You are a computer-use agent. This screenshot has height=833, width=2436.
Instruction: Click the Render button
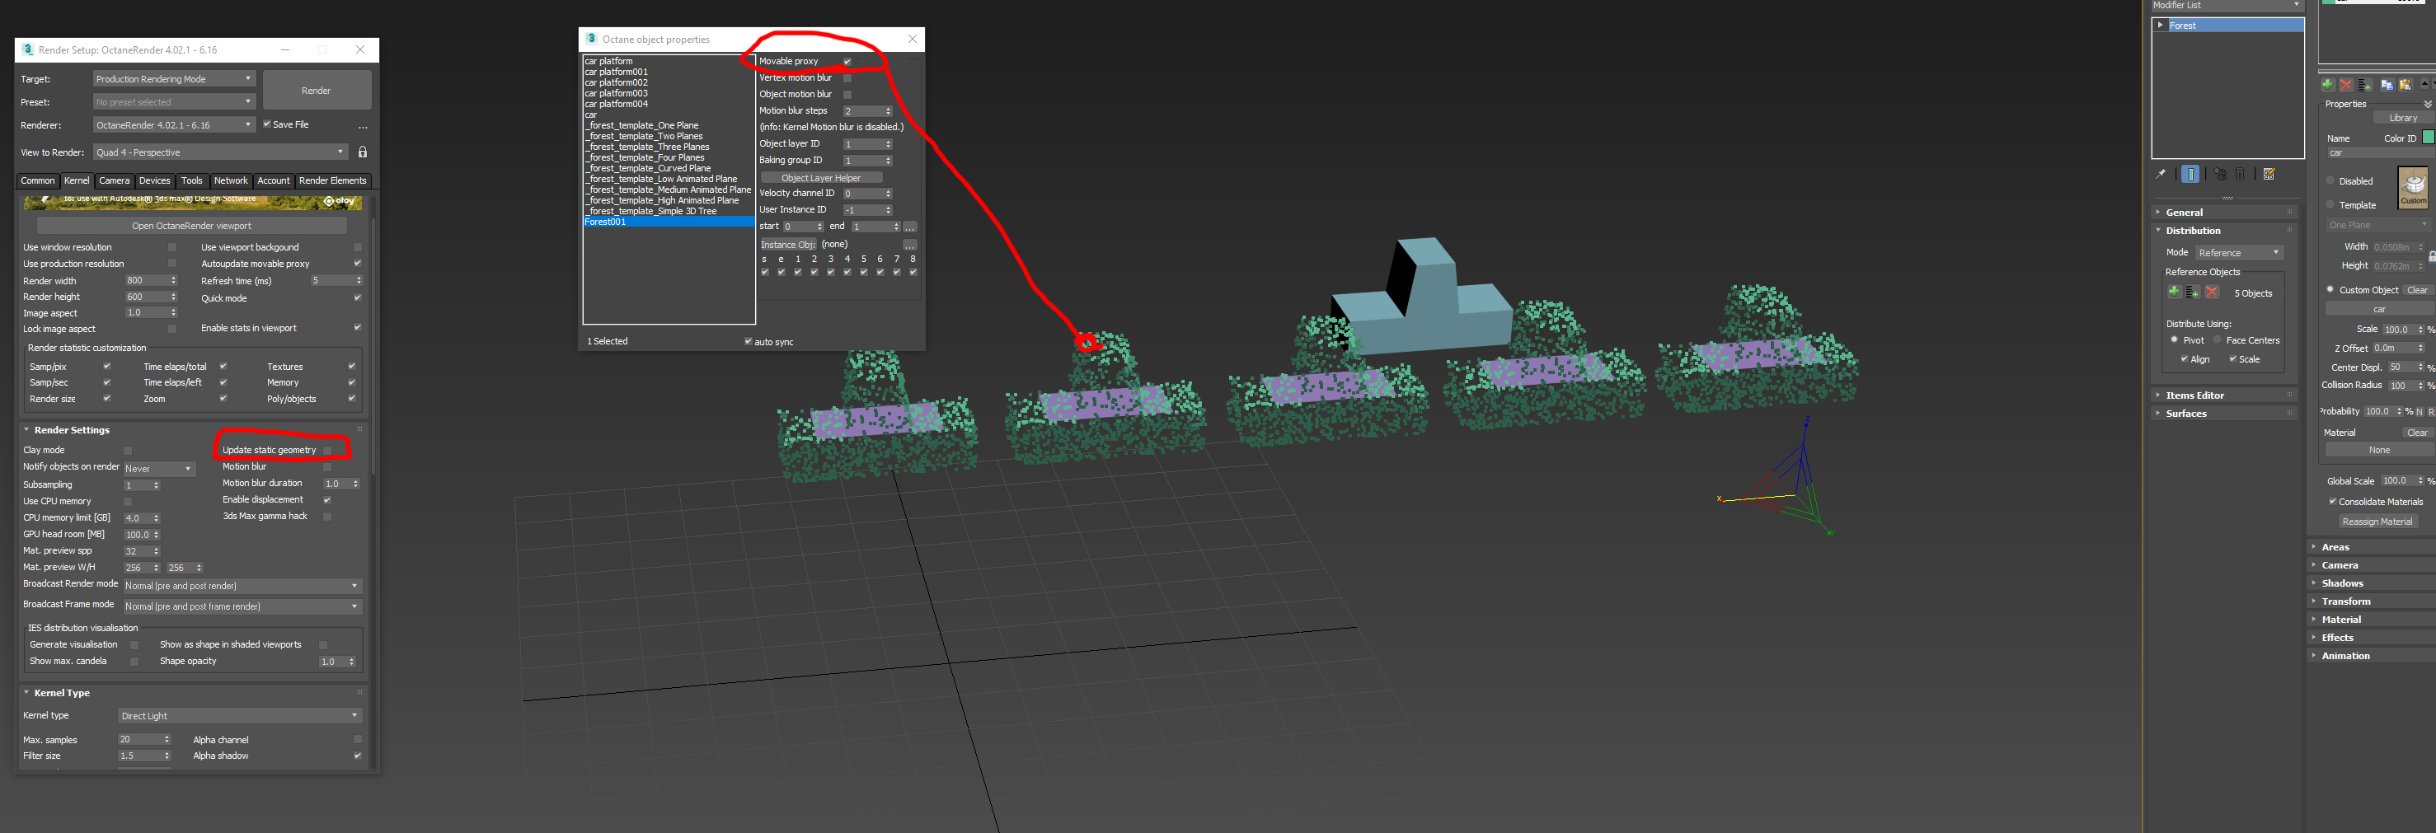tap(316, 91)
